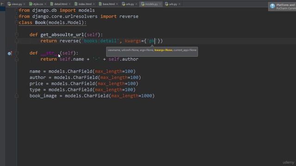The width and height of the screenshot is (296, 166).
Task: Select the active models.py tab
Action: 151,4
